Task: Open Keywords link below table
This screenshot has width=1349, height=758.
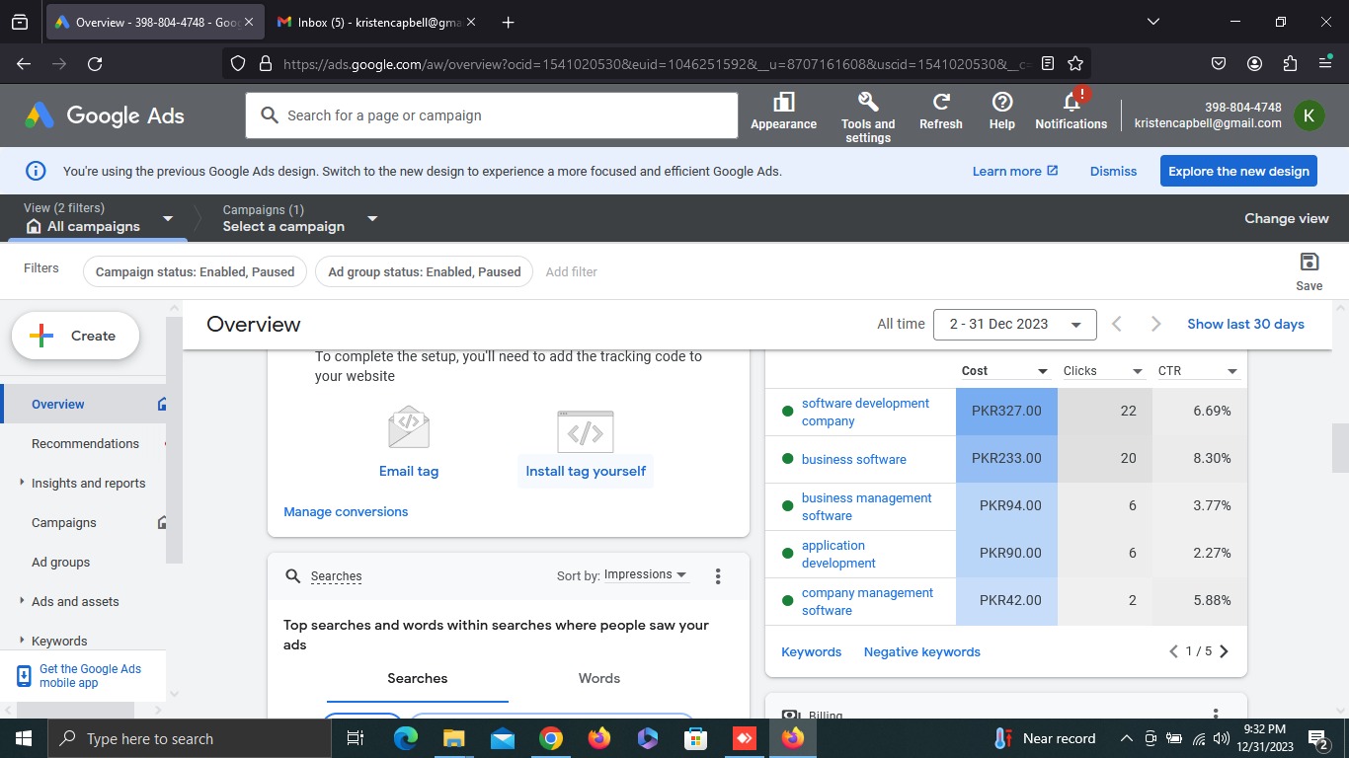Action: click(x=812, y=651)
